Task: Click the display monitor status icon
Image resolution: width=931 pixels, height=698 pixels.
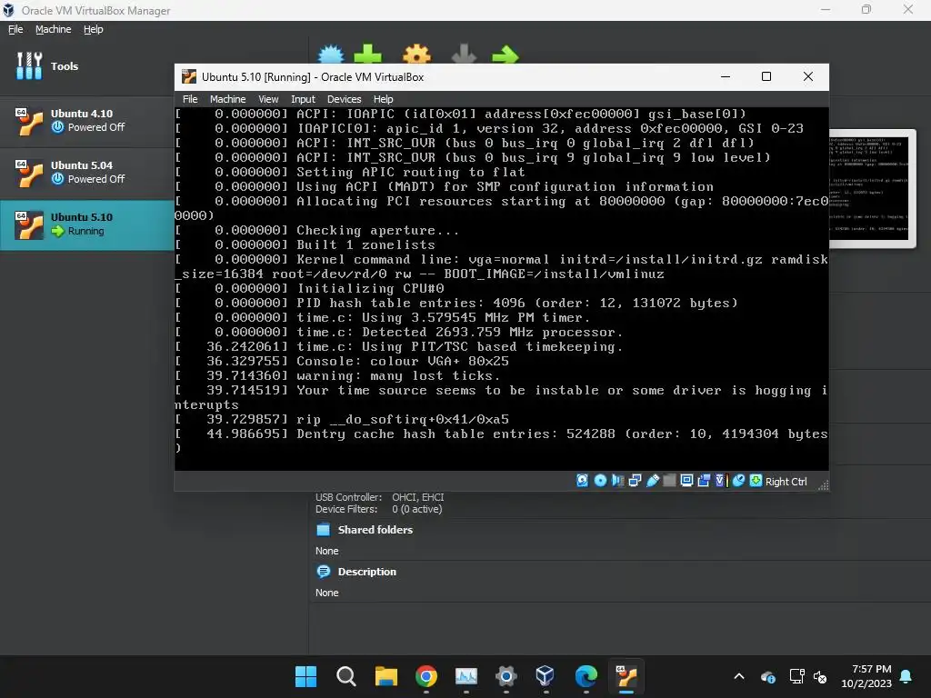Action: point(686,481)
